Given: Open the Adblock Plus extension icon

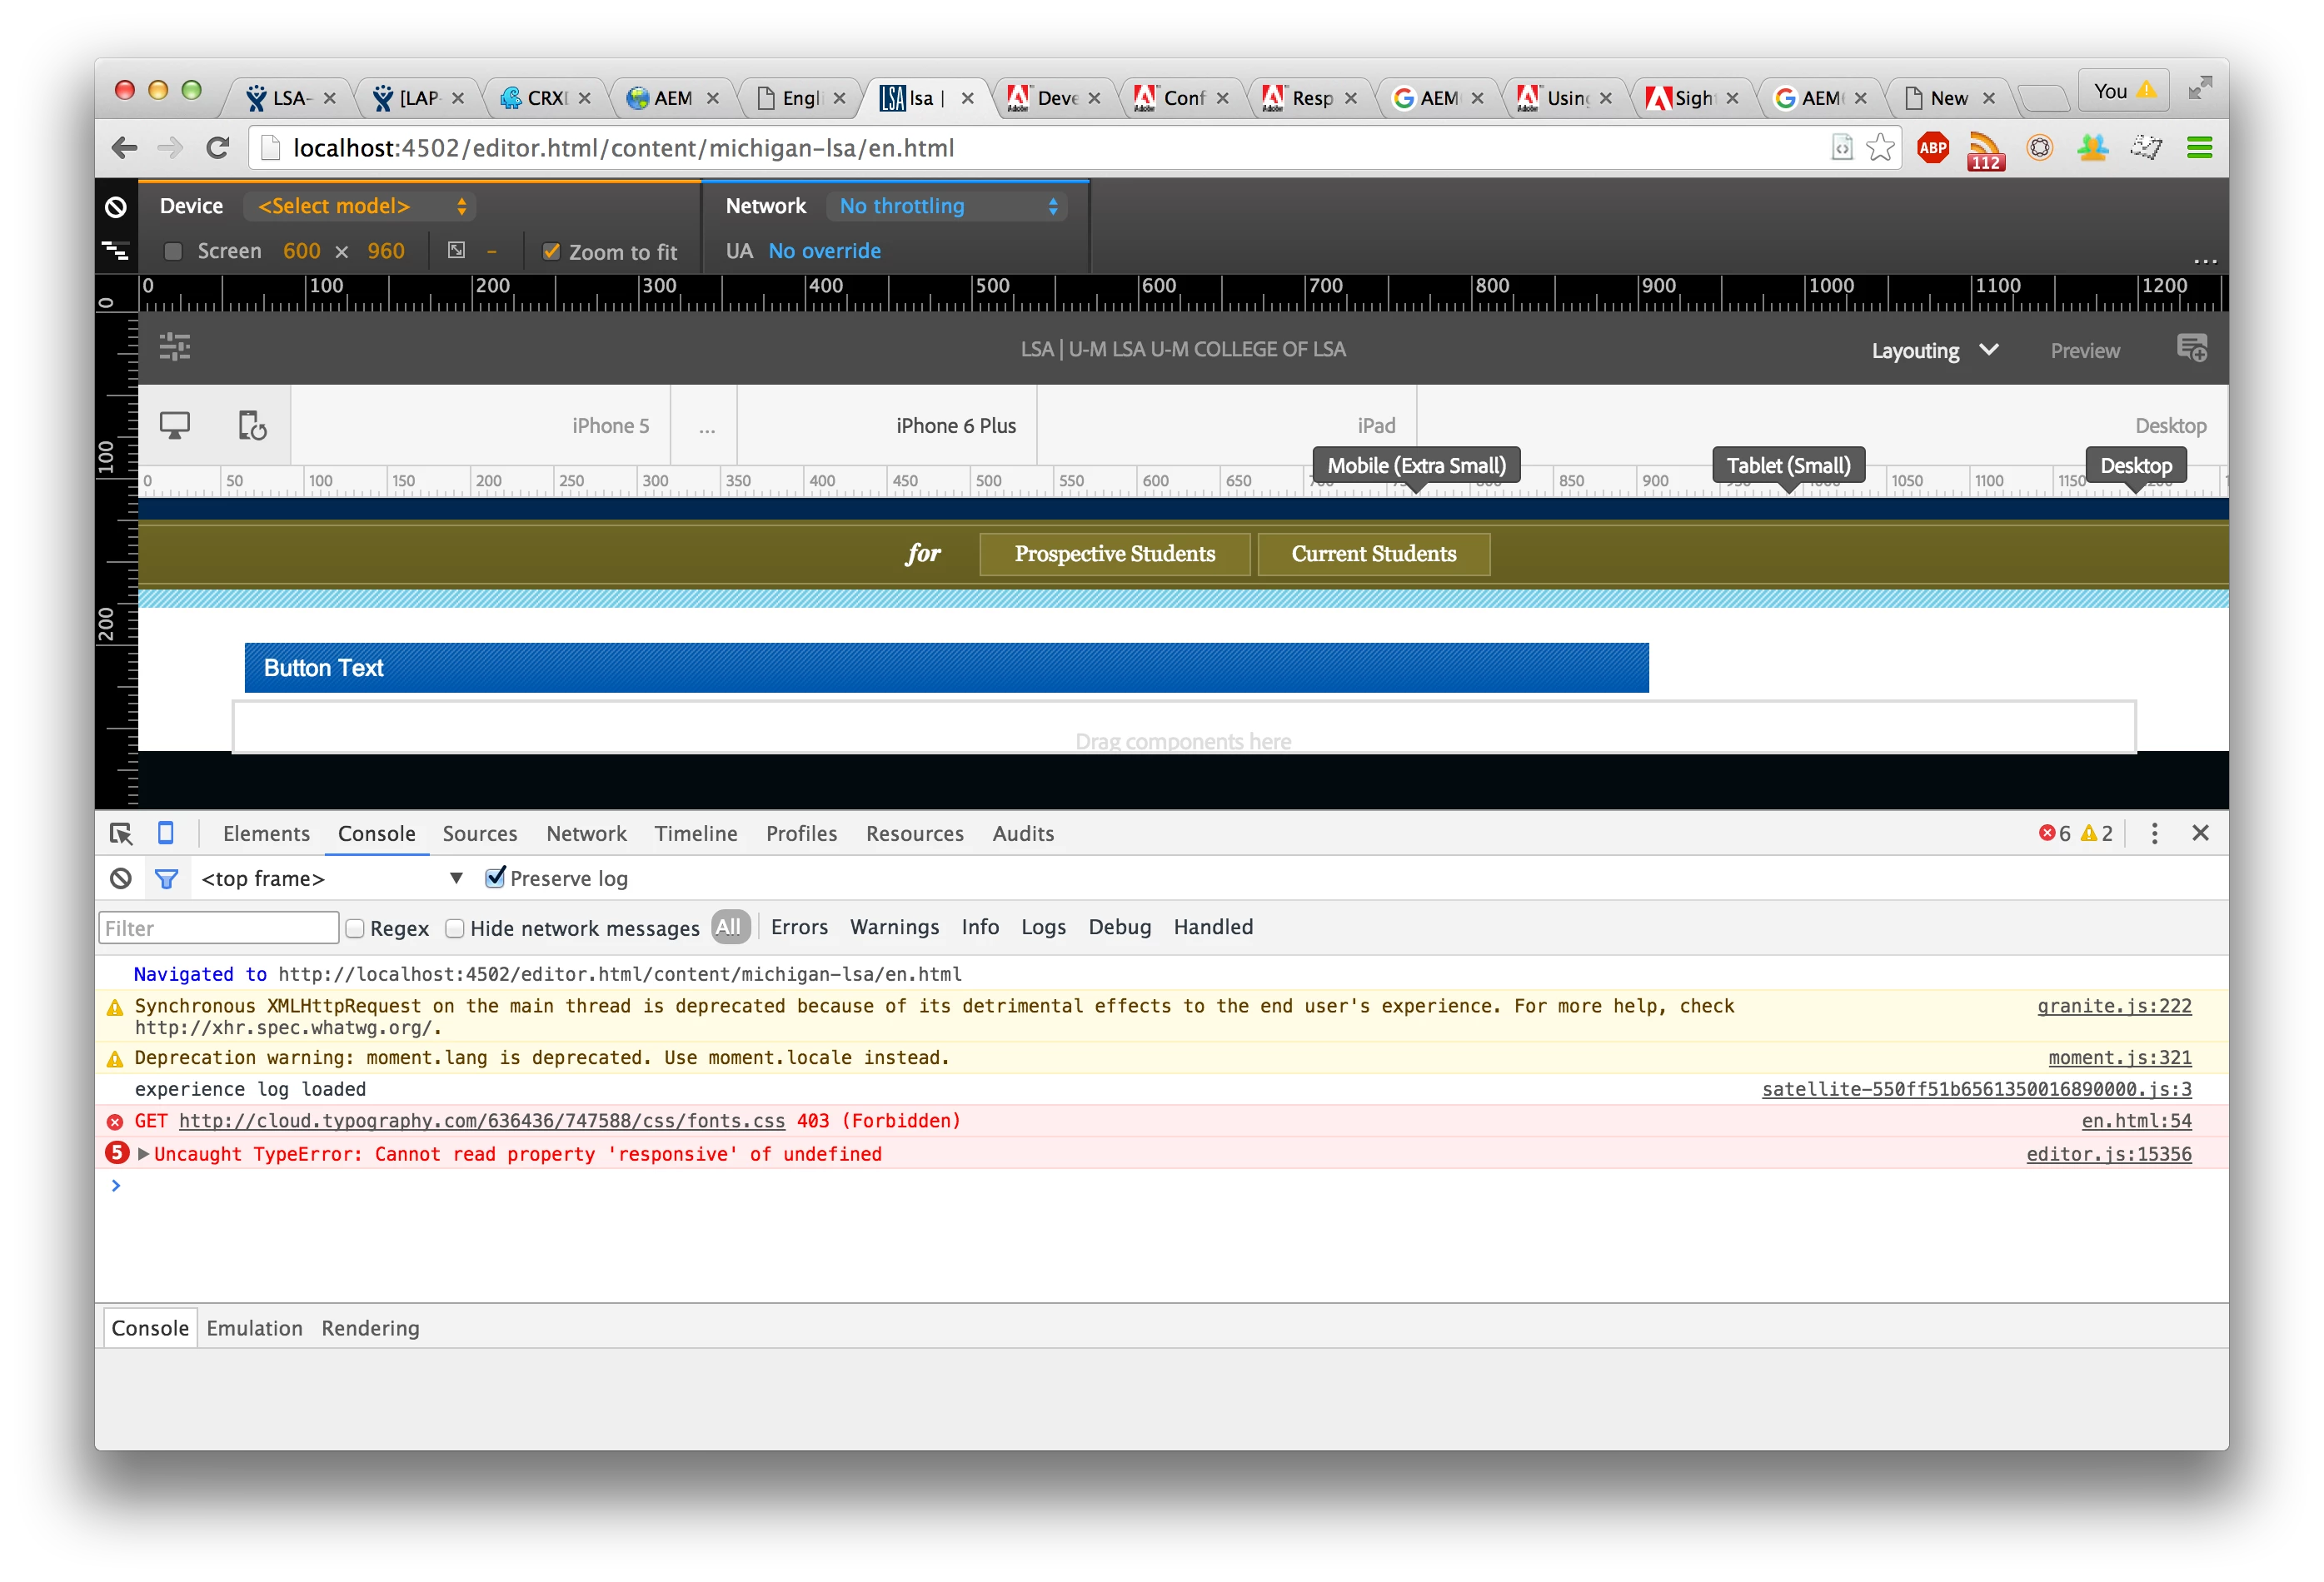Looking at the screenshot, I should [1932, 148].
